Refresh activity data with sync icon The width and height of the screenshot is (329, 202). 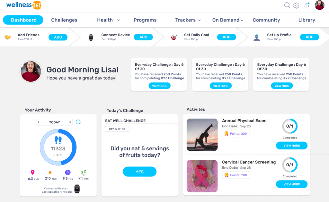point(78,122)
